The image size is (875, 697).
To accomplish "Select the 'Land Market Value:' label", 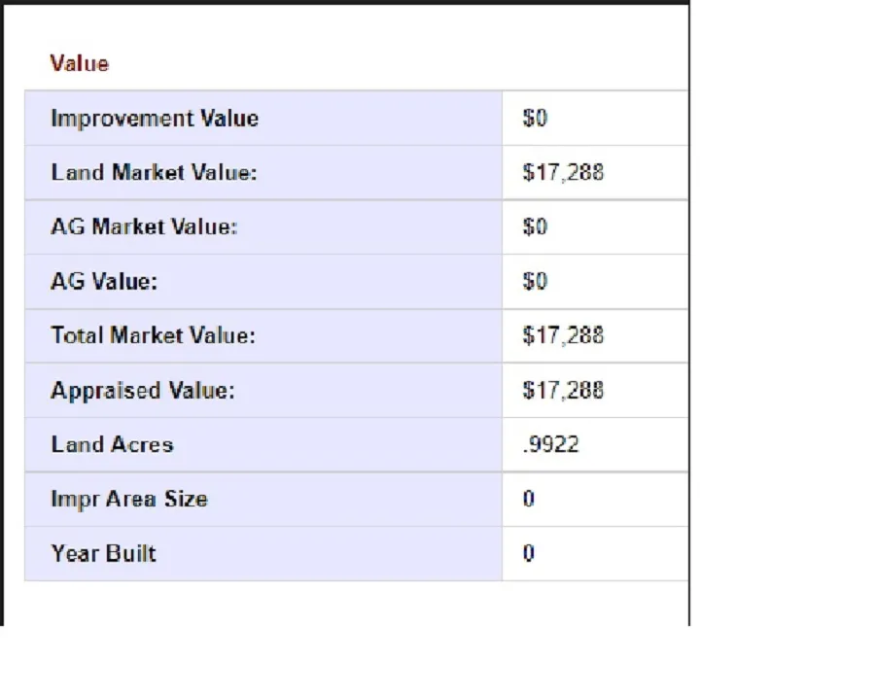I will coord(154,173).
